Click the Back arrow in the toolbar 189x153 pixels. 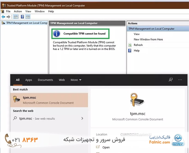[3, 17]
